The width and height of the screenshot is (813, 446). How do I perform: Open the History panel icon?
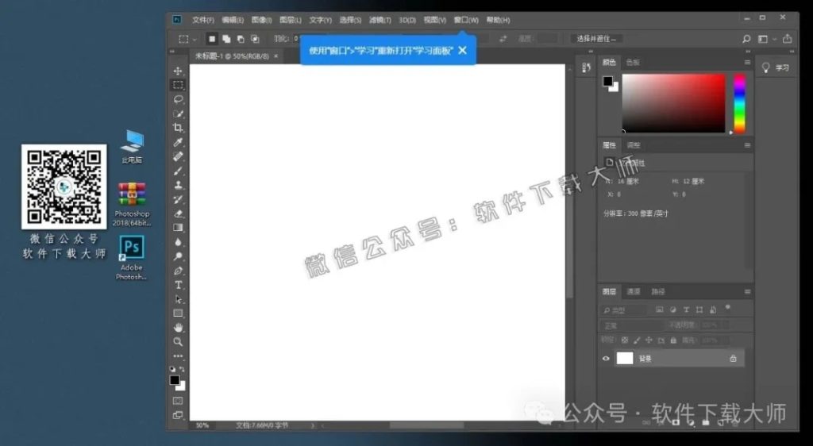tap(587, 68)
